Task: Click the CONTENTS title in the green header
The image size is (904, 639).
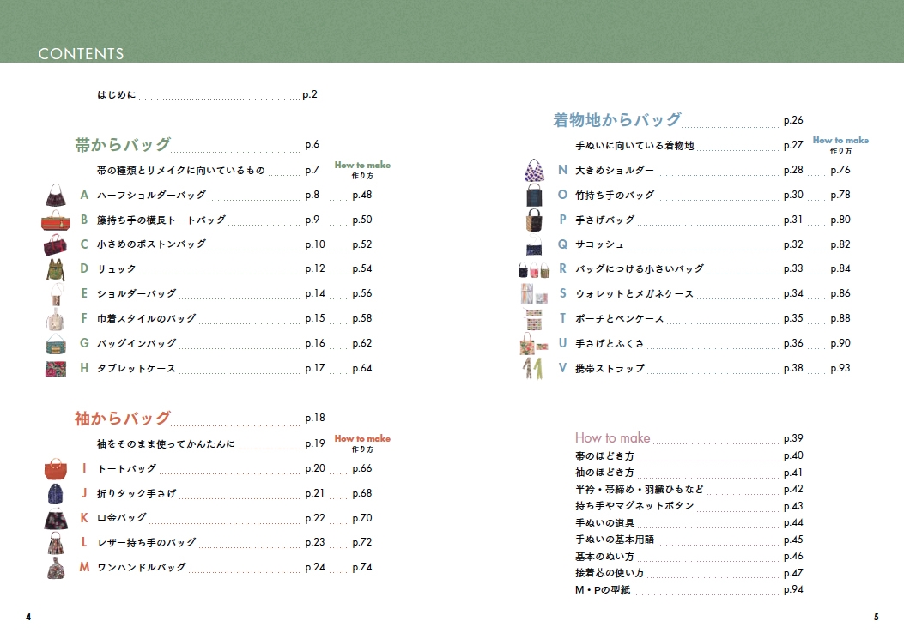Action: click(x=81, y=54)
